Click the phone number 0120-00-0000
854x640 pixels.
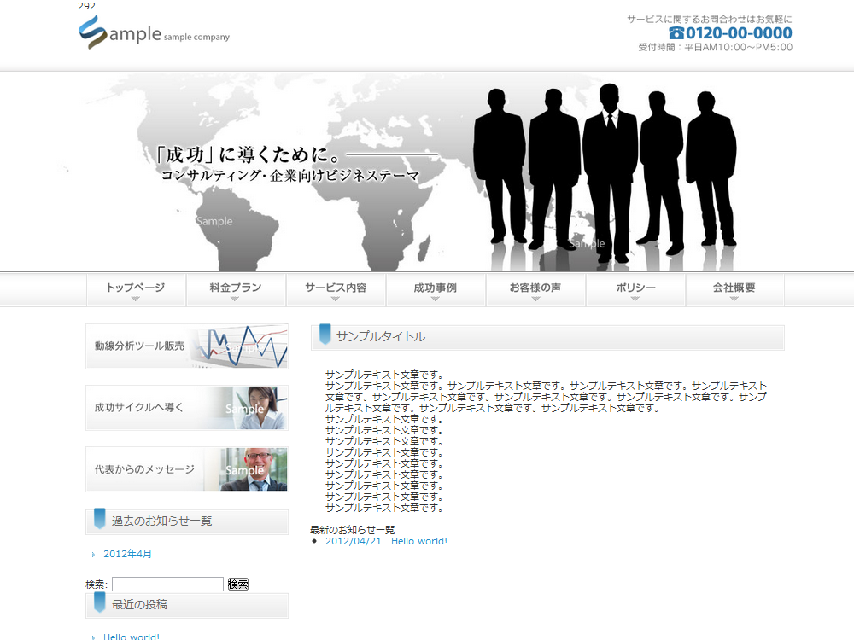pos(739,33)
